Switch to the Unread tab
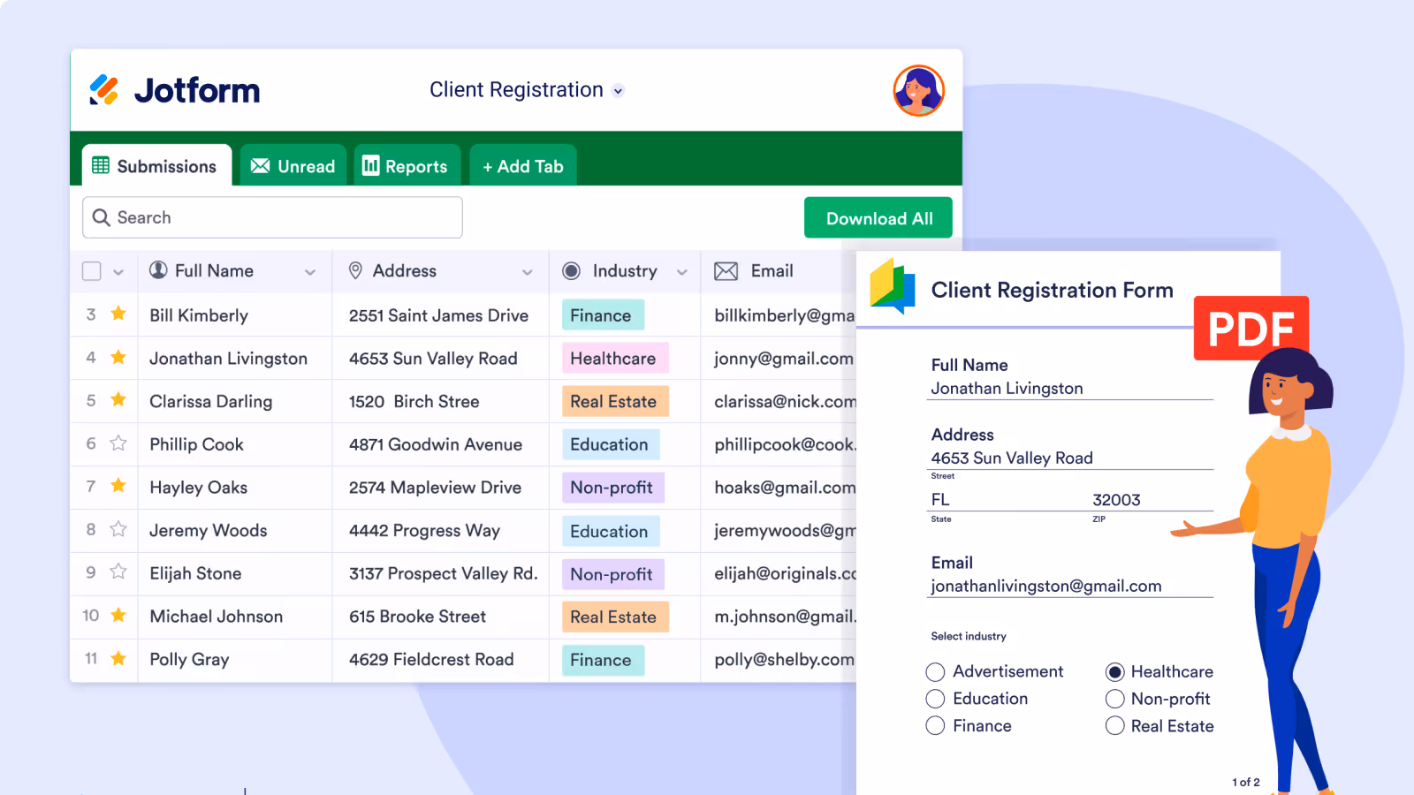 (293, 165)
